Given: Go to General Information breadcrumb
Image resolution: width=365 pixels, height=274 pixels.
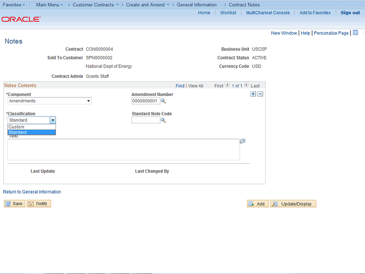Looking at the screenshot, I should coord(197,5).
